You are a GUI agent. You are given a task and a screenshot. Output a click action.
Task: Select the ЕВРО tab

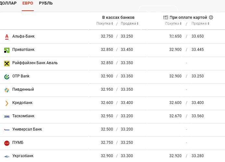pyautogui.click(x=28, y=3)
